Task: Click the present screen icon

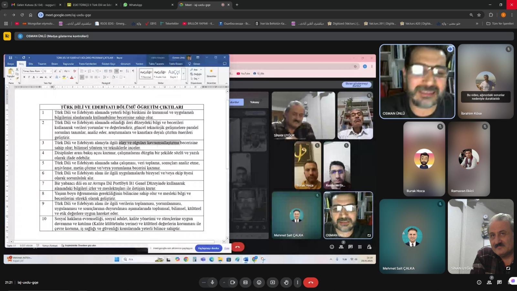Action: pos(272,282)
